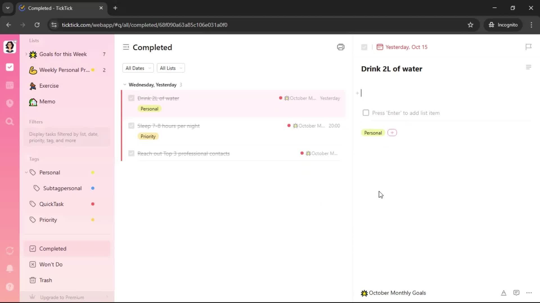This screenshot has width=540, height=303.
Task: Click Yesterday, Oct 15 due date
Action: [x=406, y=47]
